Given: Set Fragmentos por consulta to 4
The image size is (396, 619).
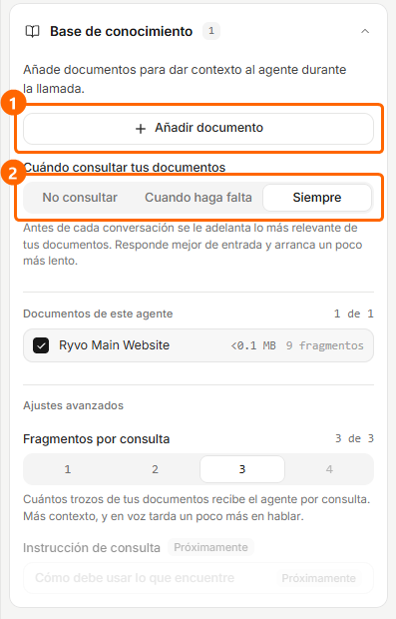Looking at the screenshot, I should coord(329,469).
